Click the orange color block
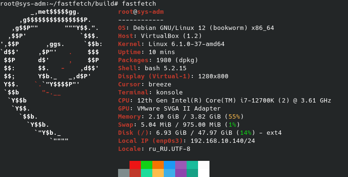 pyautogui.click(x=158, y=165)
